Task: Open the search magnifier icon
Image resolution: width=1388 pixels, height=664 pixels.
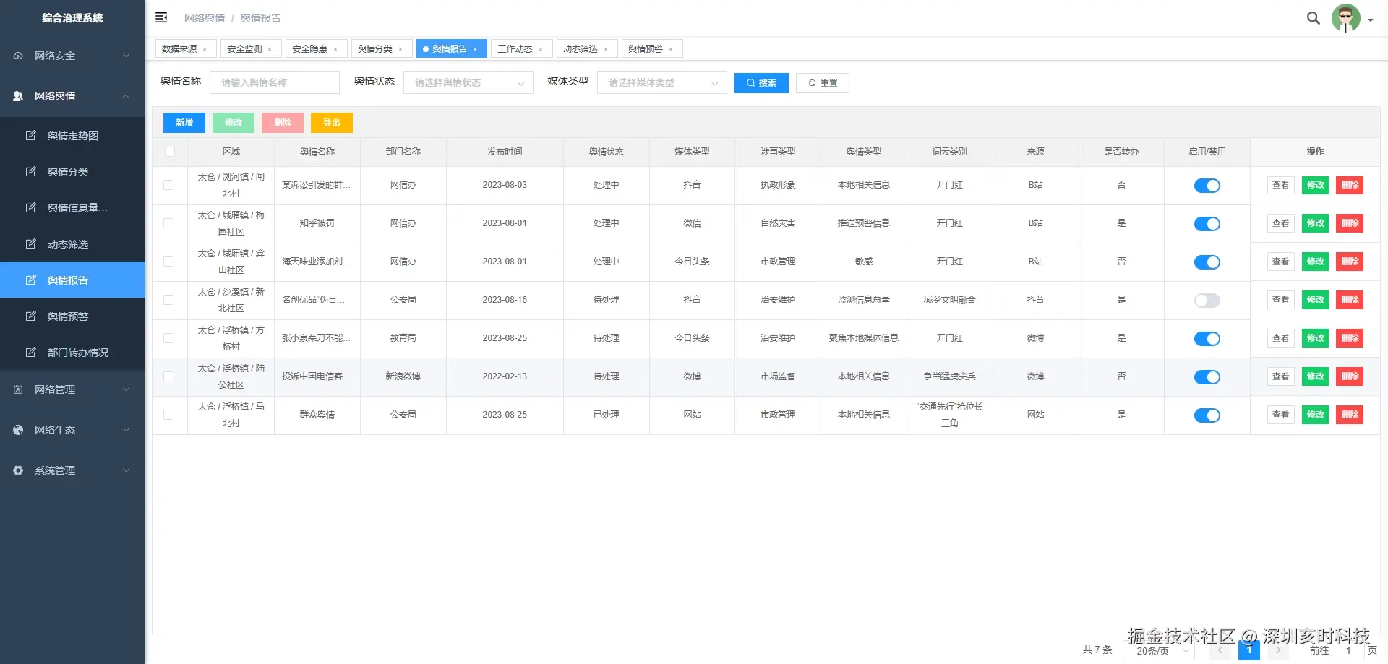Action: coord(1313,18)
